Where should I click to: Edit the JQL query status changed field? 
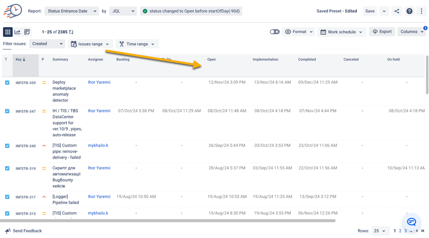(x=191, y=11)
